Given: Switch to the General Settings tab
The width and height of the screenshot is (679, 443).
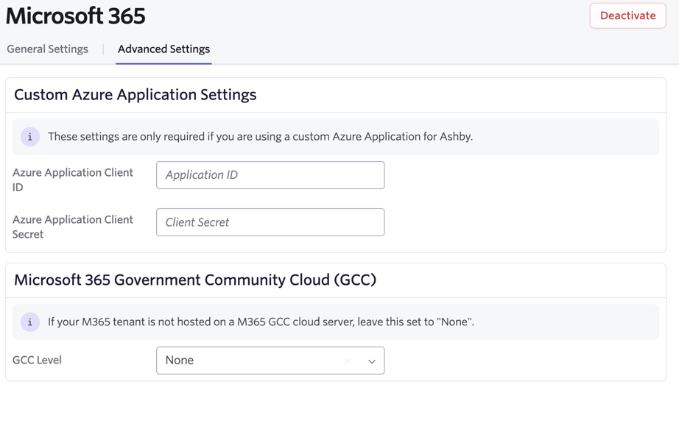Looking at the screenshot, I should (x=48, y=49).
